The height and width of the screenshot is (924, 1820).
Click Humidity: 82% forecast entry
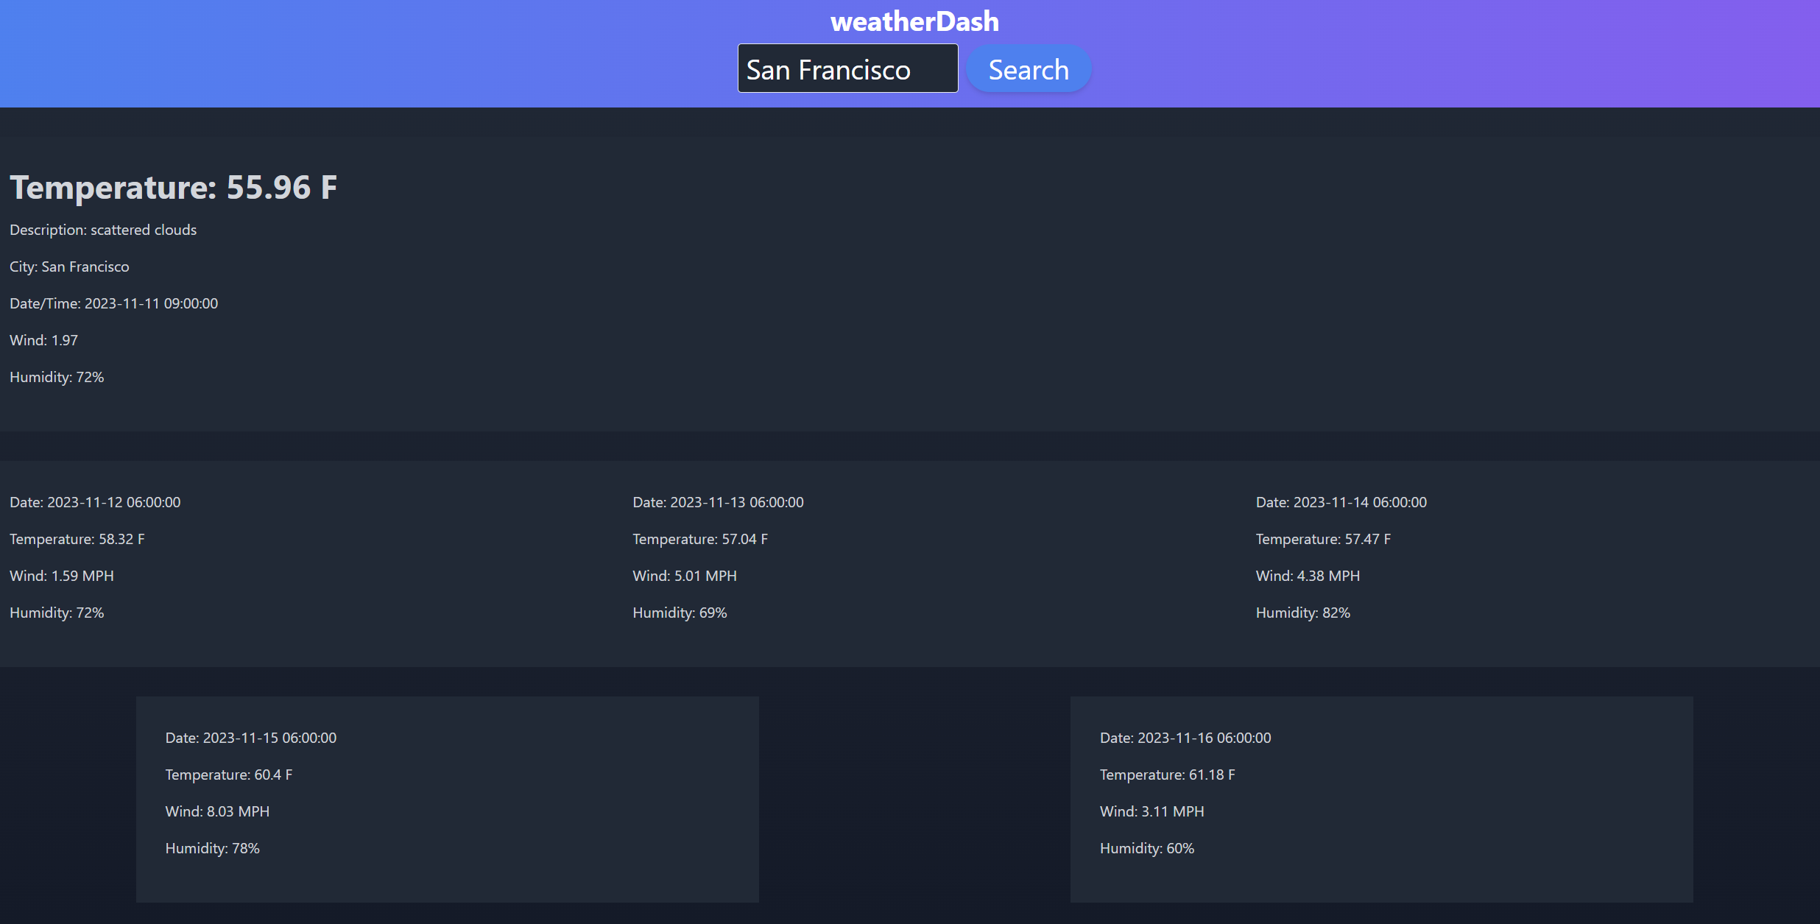click(x=1302, y=613)
